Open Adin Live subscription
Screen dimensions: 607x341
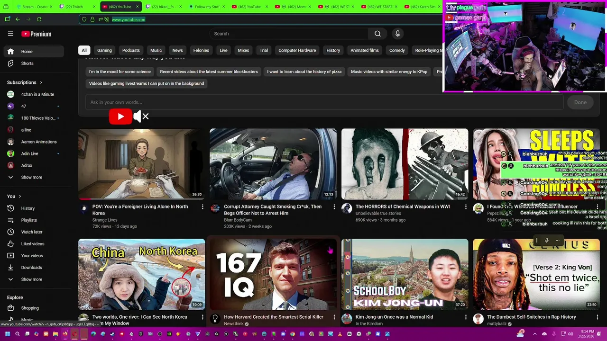33,153
